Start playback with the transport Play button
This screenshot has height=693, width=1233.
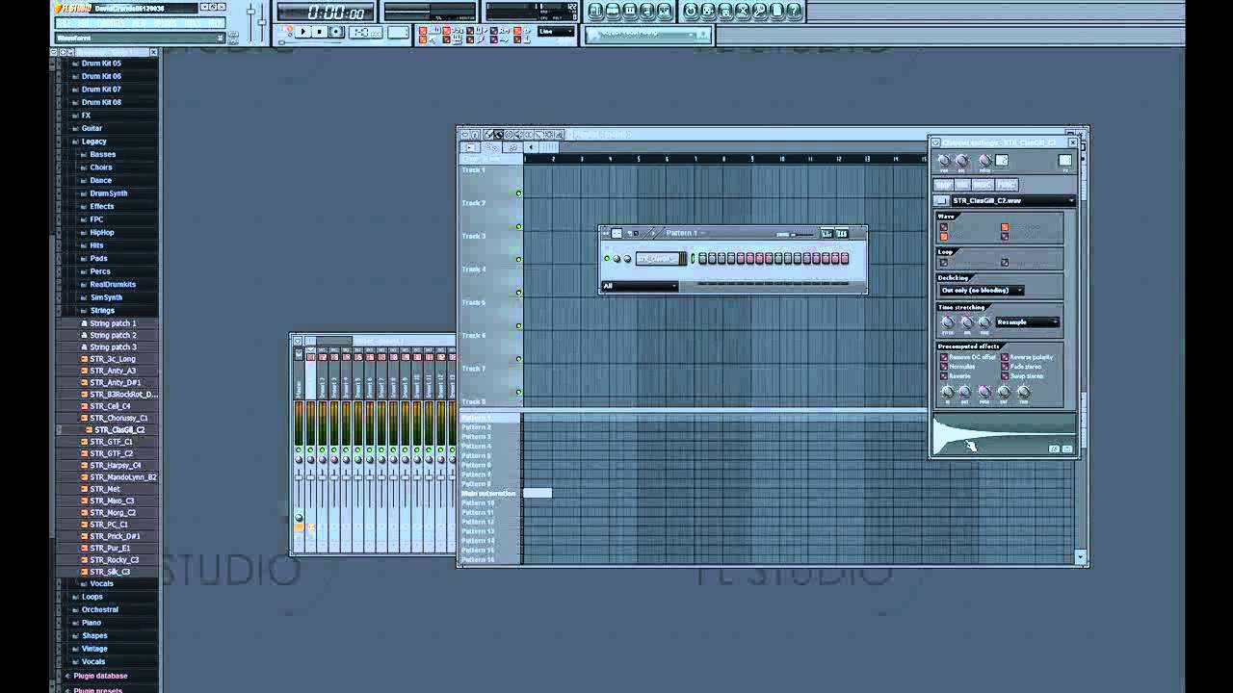click(x=302, y=32)
